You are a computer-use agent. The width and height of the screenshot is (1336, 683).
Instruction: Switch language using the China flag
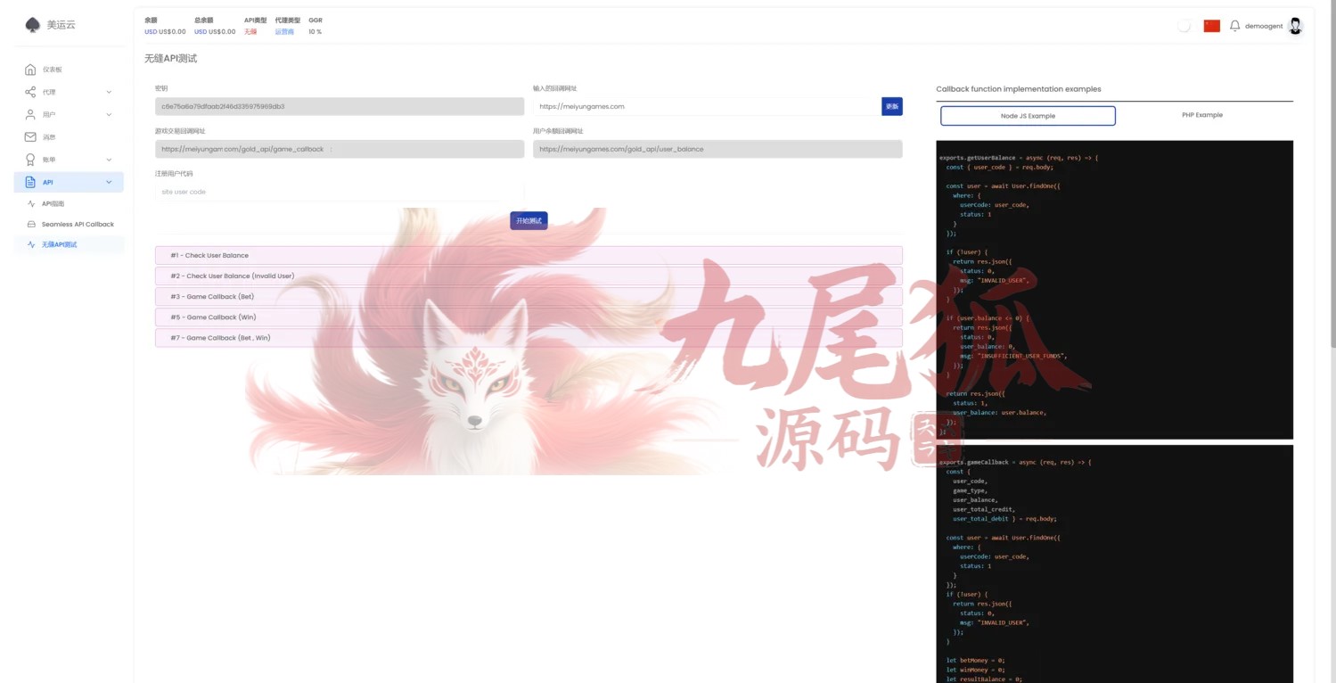pos(1211,26)
